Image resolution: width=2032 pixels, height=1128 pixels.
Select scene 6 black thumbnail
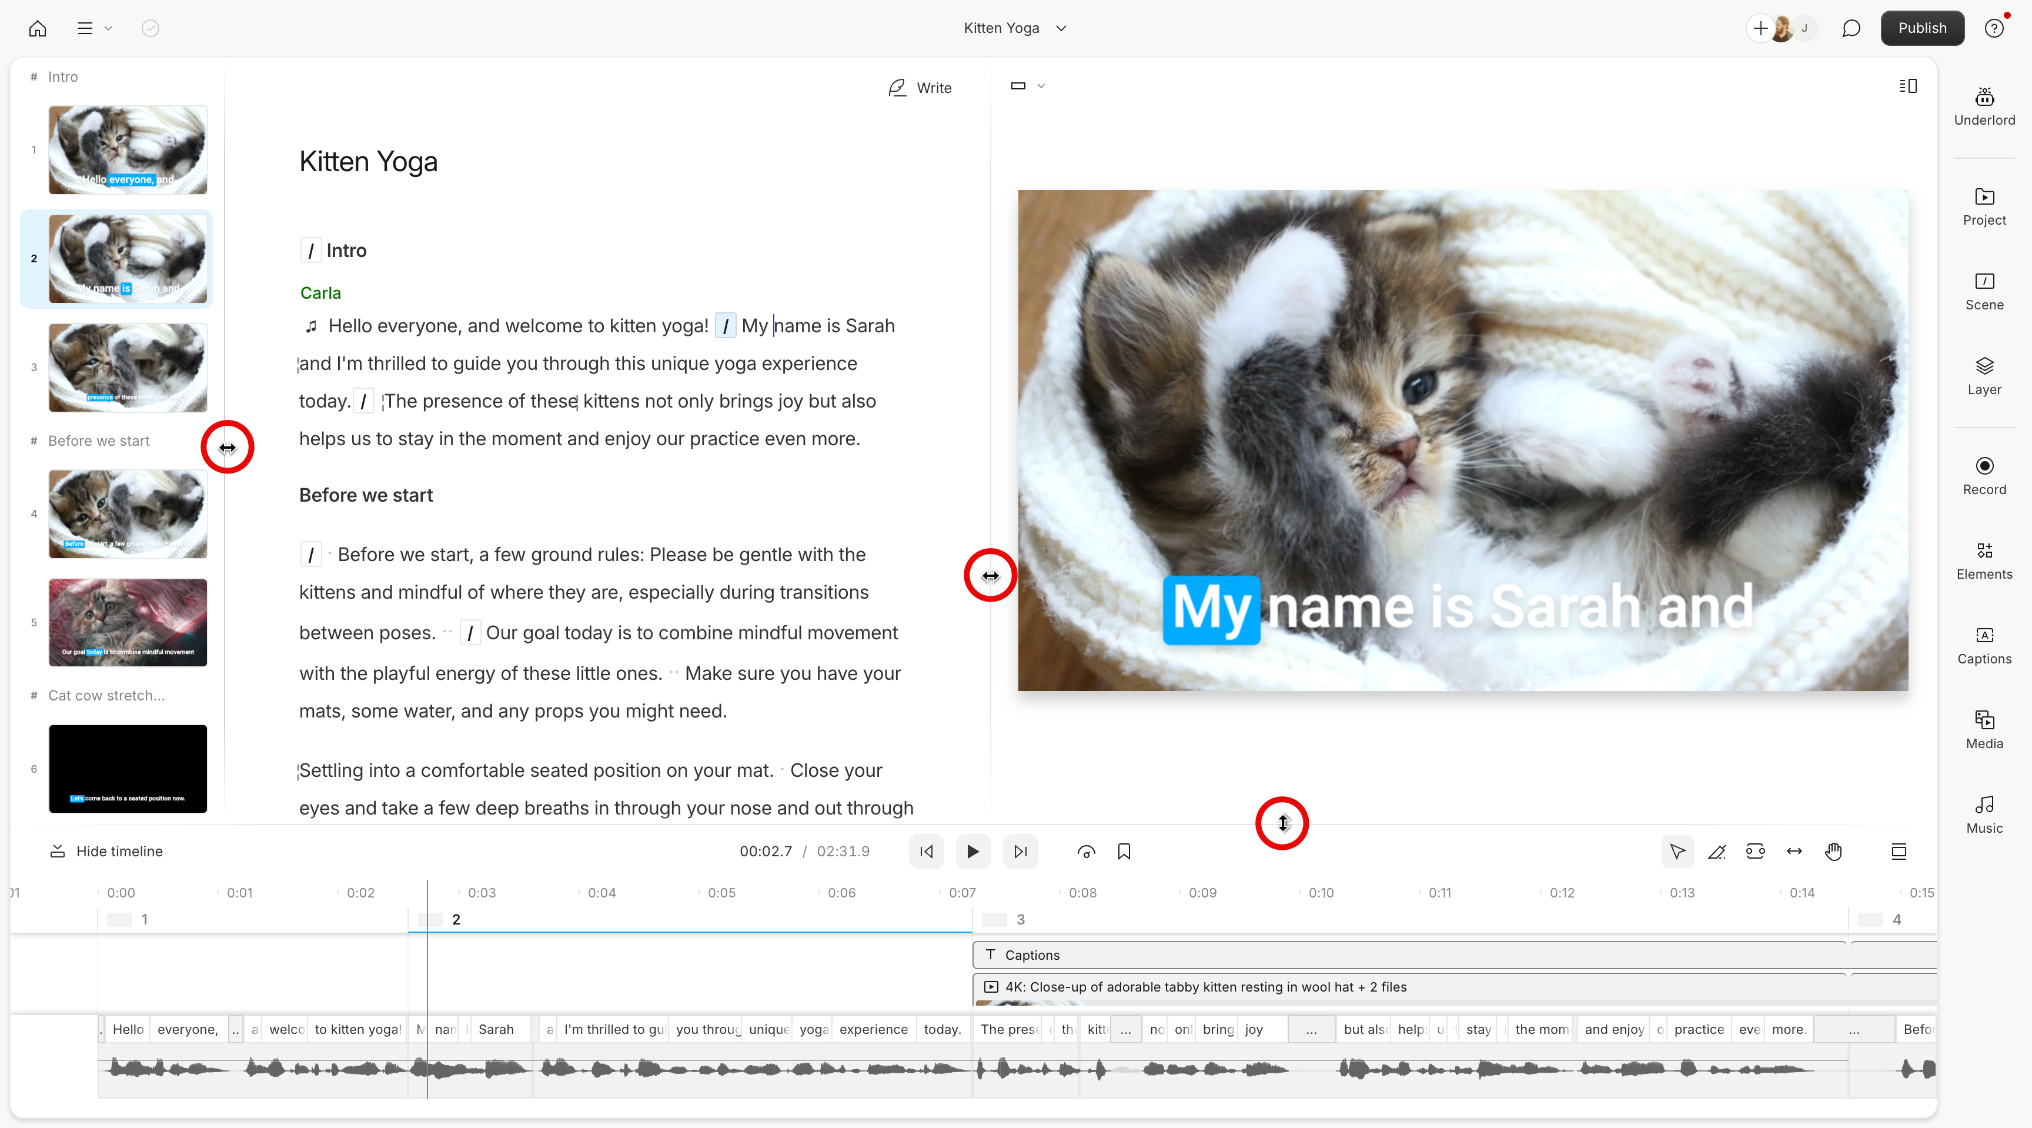[x=128, y=769]
